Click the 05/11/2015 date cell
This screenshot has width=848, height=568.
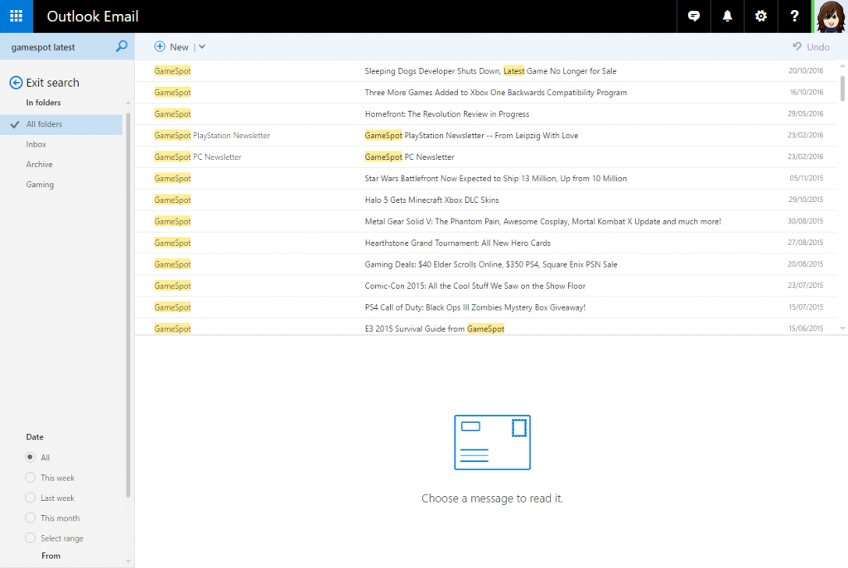click(807, 179)
